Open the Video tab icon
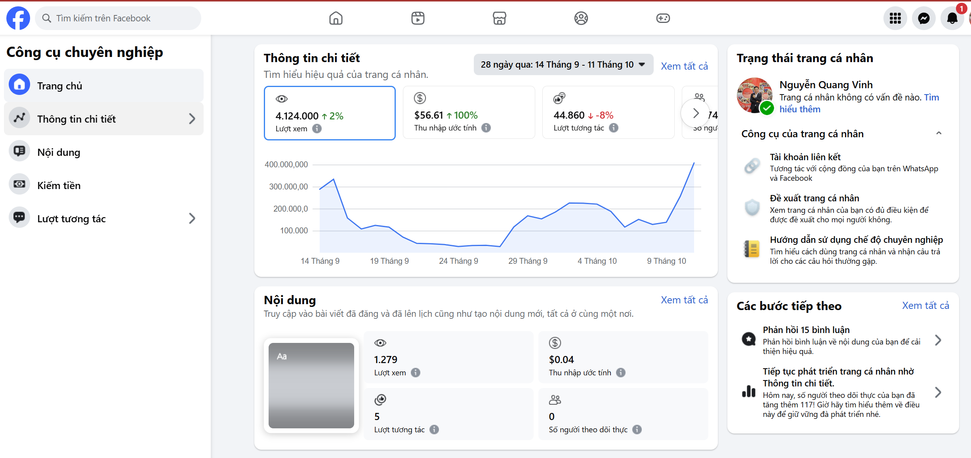This screenshot has height=458, width=971. [x=418, y=18]
